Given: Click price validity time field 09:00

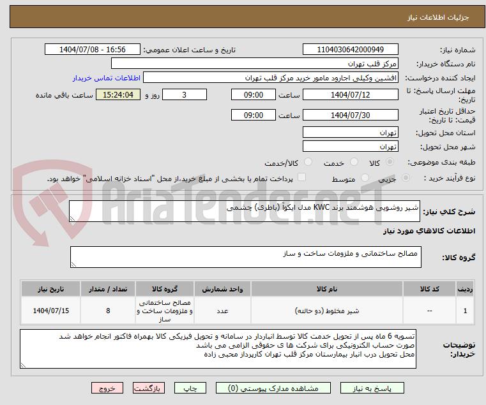Looking at the screenshot, I should tap(254, 115).
